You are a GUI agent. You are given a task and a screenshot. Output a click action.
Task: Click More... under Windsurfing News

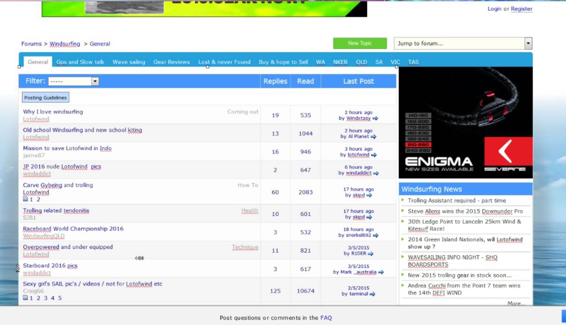click(516, 303)
